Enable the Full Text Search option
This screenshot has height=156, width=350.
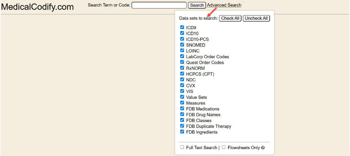(x=182, y=147)
